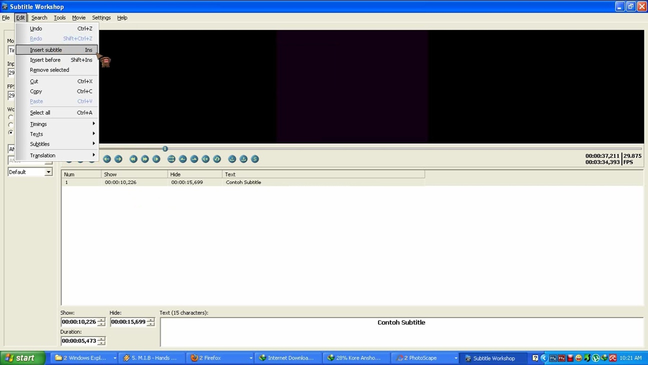Open the Yahoo smiley tray icon
Image resolution: width=648 pixels, height=365 pixels.
click(x=578, y=358)
